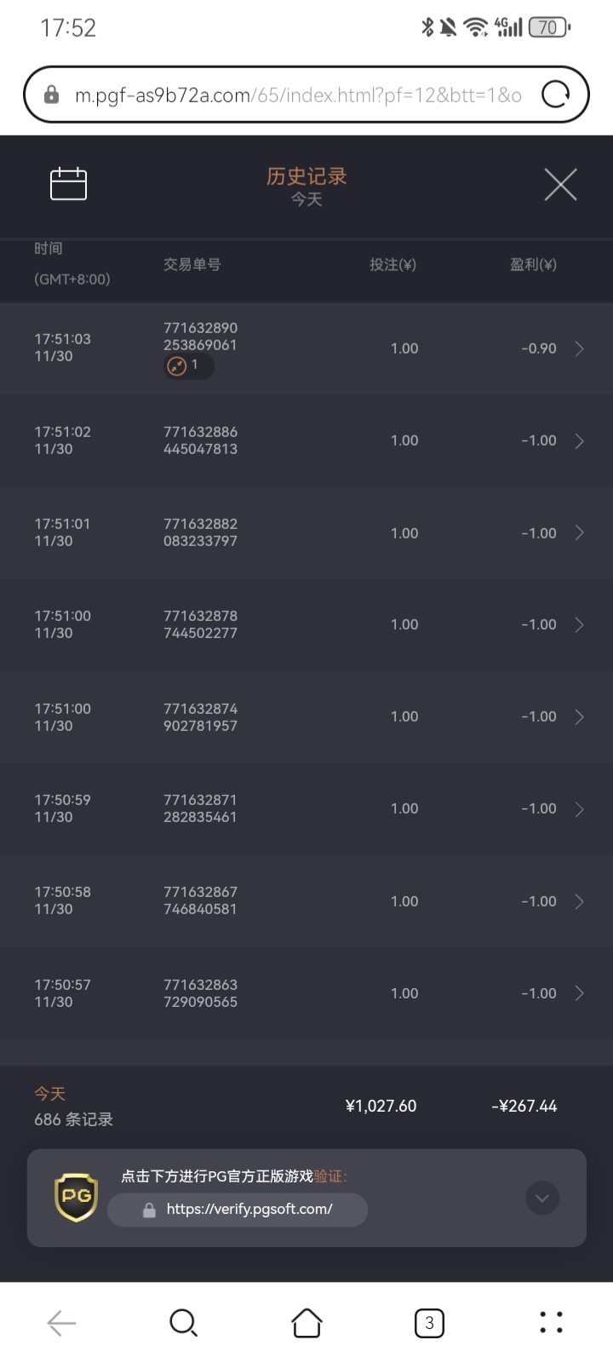The width and height of the screenshot is (613, 1363).
Task: Tap the 历史记录 title header
Action: pyautogui.click(x=306, y=176)
